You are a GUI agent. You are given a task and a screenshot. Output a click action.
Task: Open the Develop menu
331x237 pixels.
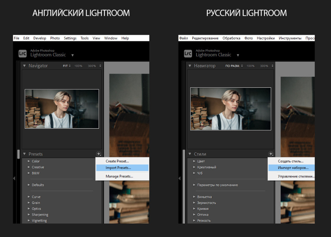[x=40, y=38]
